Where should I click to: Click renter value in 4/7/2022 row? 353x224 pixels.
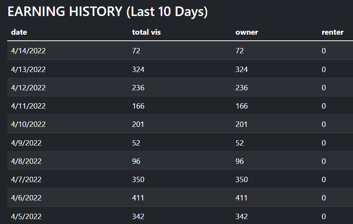(324, 179)
